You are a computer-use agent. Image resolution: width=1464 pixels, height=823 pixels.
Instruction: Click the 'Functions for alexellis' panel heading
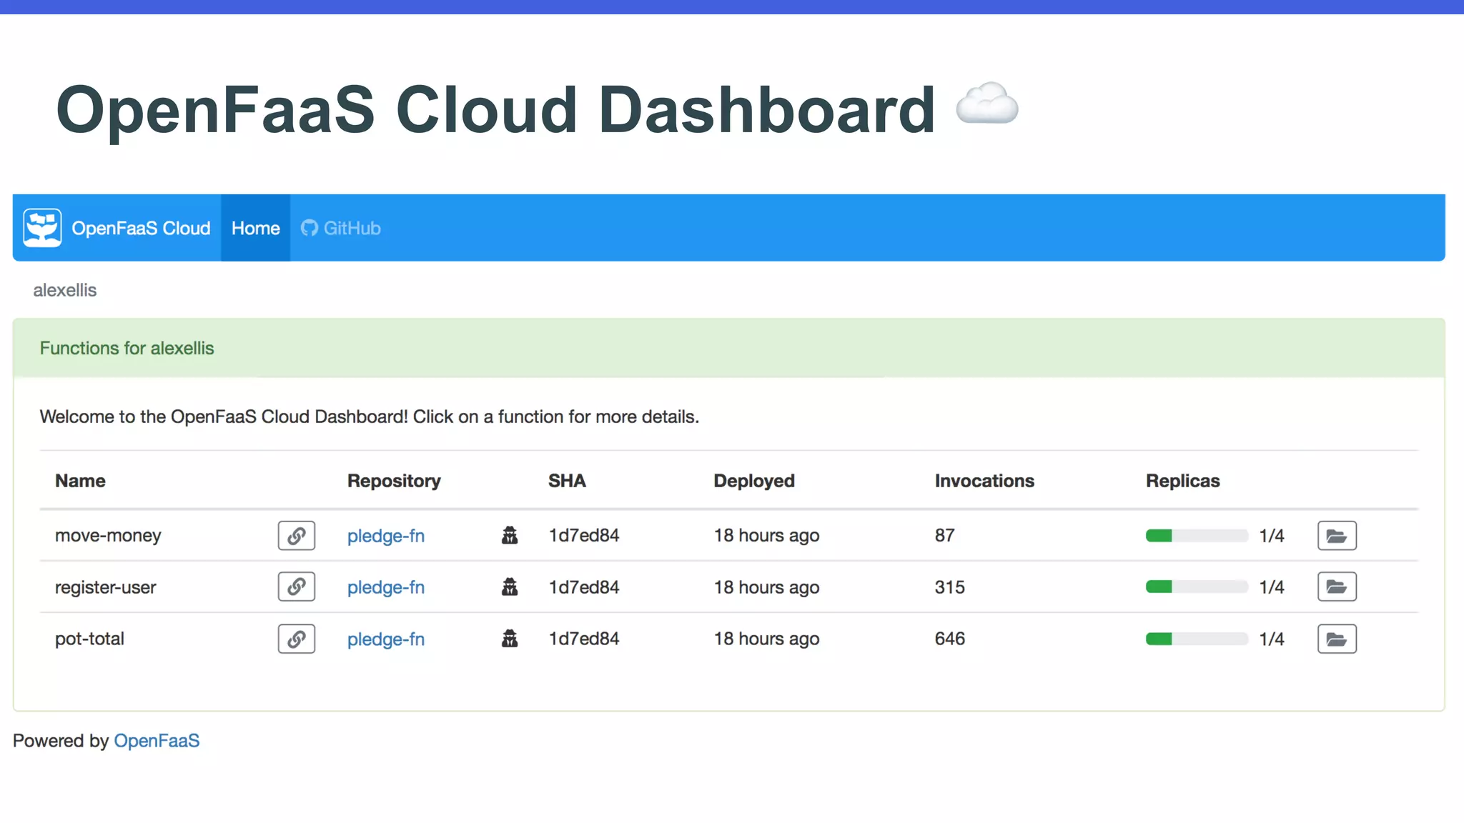(x=127, y=348)
